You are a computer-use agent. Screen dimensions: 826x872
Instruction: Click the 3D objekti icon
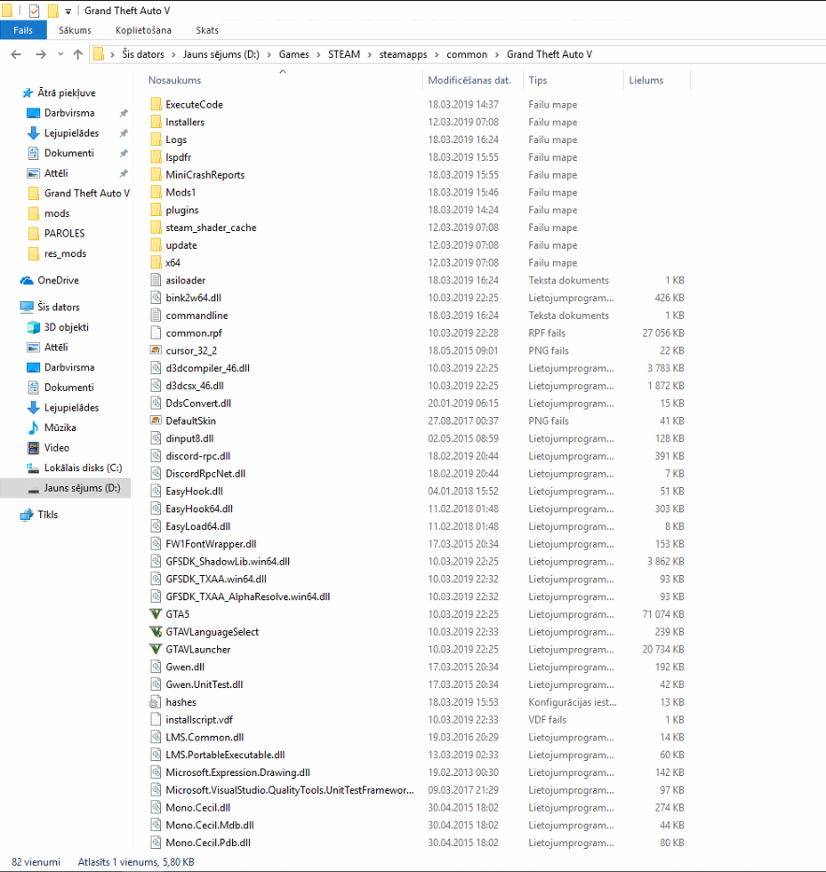34,327
